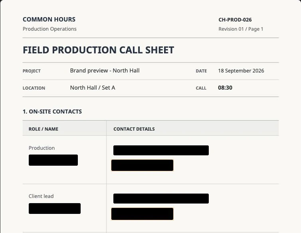Select the Revision 01 / Page 1 text
The height and width of the screenshot is (233, 301).
pos(241,29)
